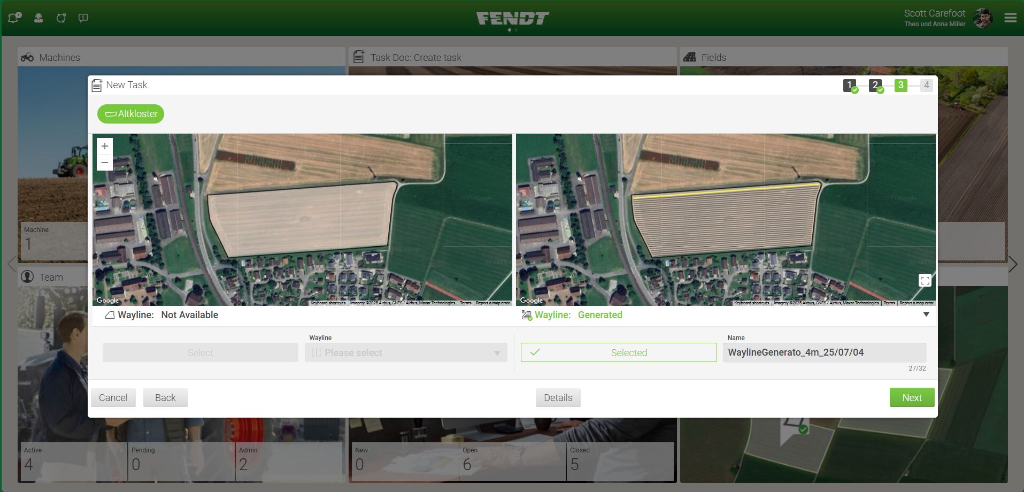Open the notifications bell icon
The image size is (1024, 492).
tap(14, 18)
